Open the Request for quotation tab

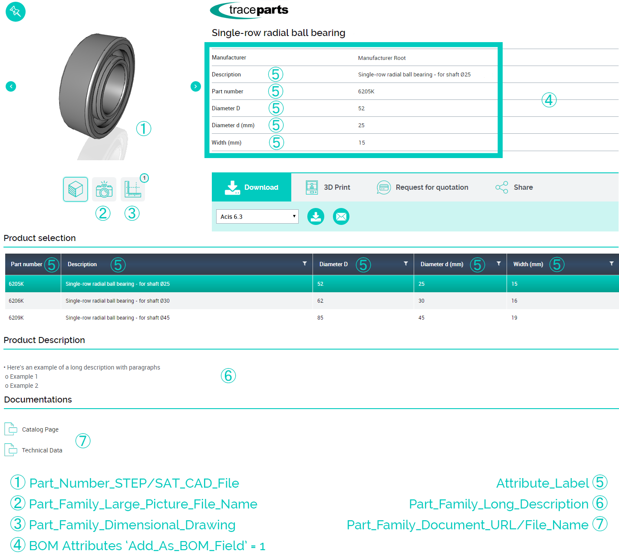pyautogui.click(x=423, y=187)
